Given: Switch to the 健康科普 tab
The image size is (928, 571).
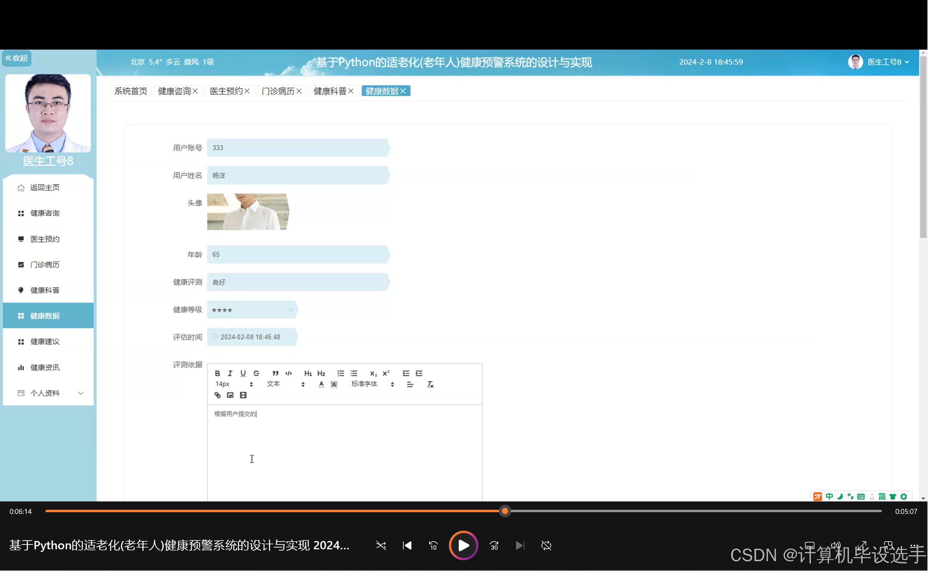Looking at the screenshot, I should (330, 91).
